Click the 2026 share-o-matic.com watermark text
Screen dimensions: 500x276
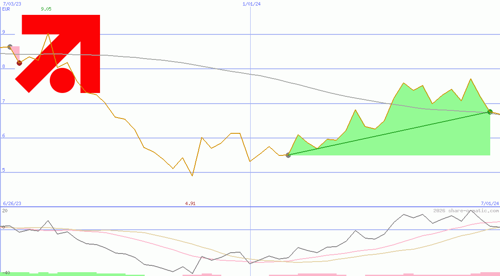[466, 211]
